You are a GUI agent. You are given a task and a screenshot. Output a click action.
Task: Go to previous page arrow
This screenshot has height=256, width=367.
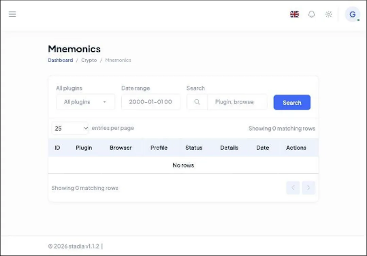(293, 188)
